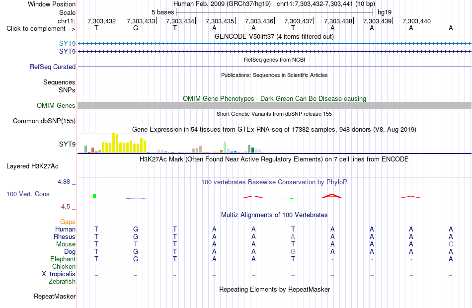Click the dark-blue SYT9 transcript label under GENCODE
Screen dimensions: 472x308
coord(67,52)
